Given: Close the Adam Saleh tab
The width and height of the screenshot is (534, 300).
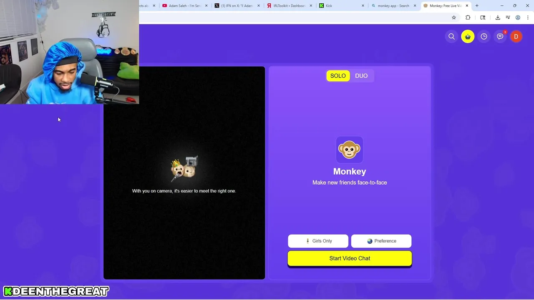Looking at the screenshot, I should click(206, 6).
